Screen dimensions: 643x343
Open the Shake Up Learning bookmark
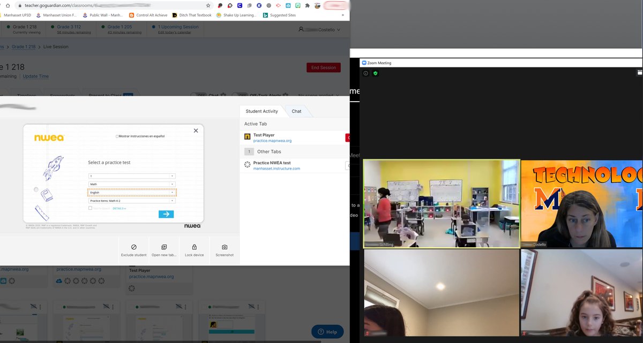236,15
